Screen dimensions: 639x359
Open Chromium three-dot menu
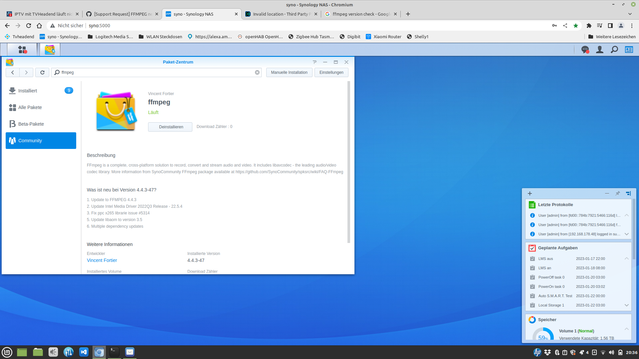632,26
